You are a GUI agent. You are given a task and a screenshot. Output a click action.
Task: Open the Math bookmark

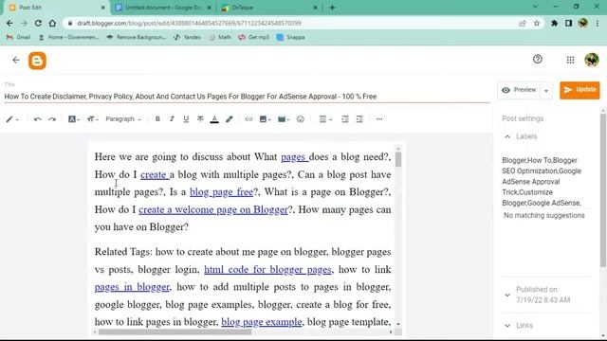220,37
